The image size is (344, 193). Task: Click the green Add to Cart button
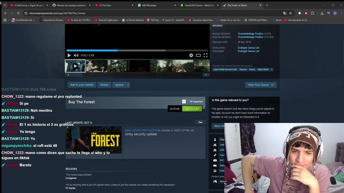tap(192, 109)
